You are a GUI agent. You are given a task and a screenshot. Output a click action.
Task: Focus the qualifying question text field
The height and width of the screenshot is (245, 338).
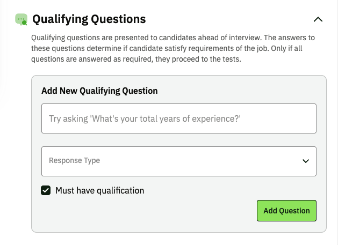tap(178, 118)
